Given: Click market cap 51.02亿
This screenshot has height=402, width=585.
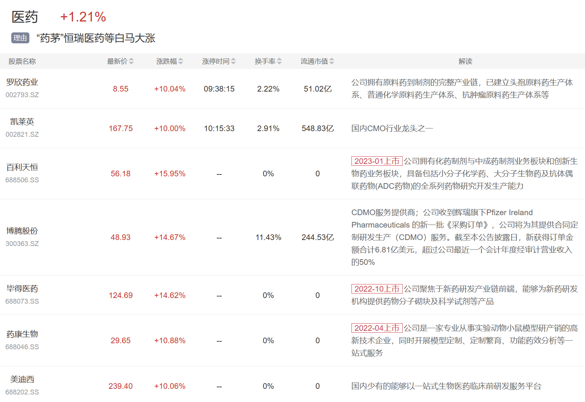Looking at the screenshot, I should tap(318, 89).
